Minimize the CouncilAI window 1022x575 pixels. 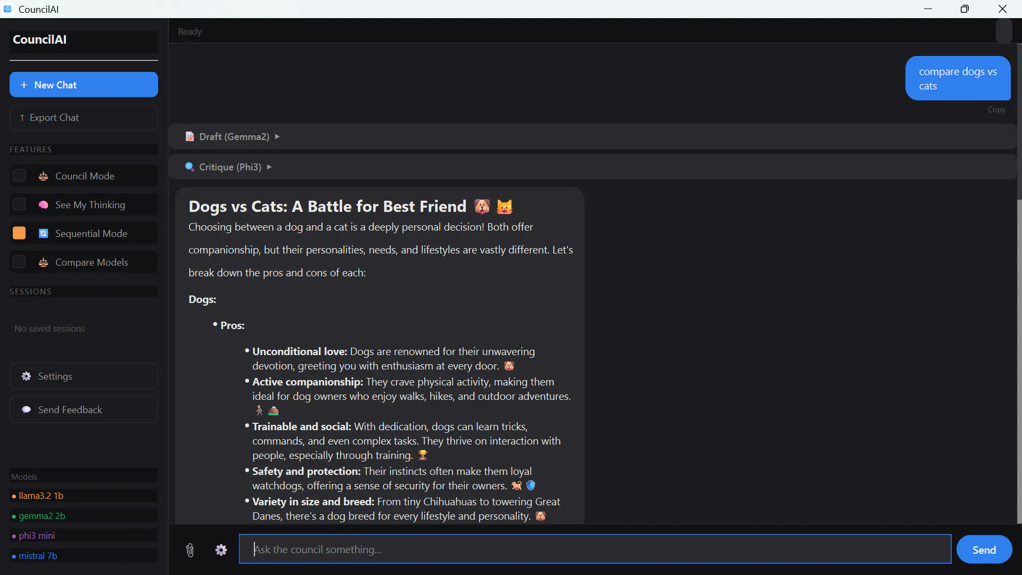coord(928,9)
